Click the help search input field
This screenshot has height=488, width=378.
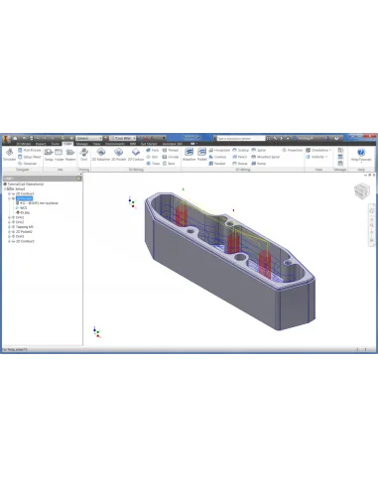tap(241, 138)
